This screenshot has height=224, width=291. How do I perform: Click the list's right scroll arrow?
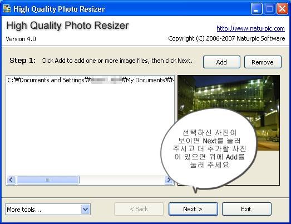(169, 180)
